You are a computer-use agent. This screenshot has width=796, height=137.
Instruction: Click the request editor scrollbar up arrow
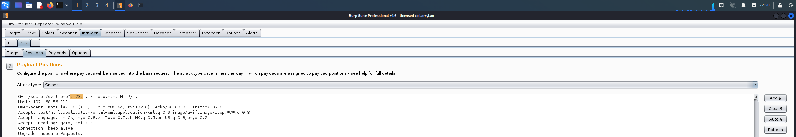(756, 97)
